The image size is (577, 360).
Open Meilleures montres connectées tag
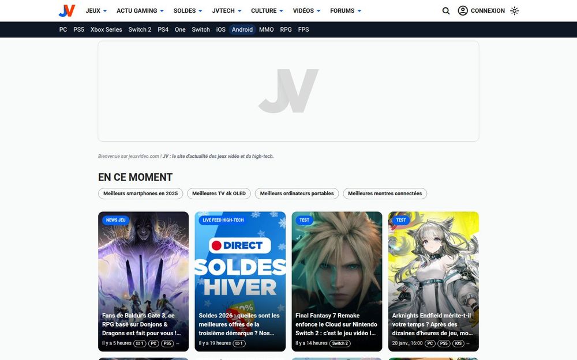coord(385,194)
